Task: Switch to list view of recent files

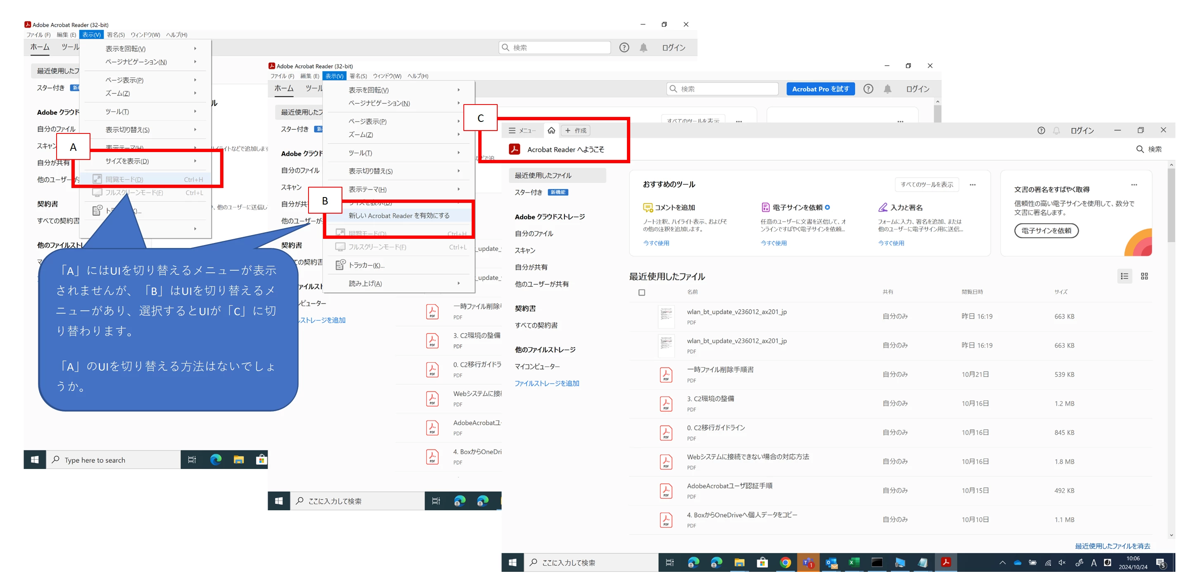Action: click(1124, 276)
